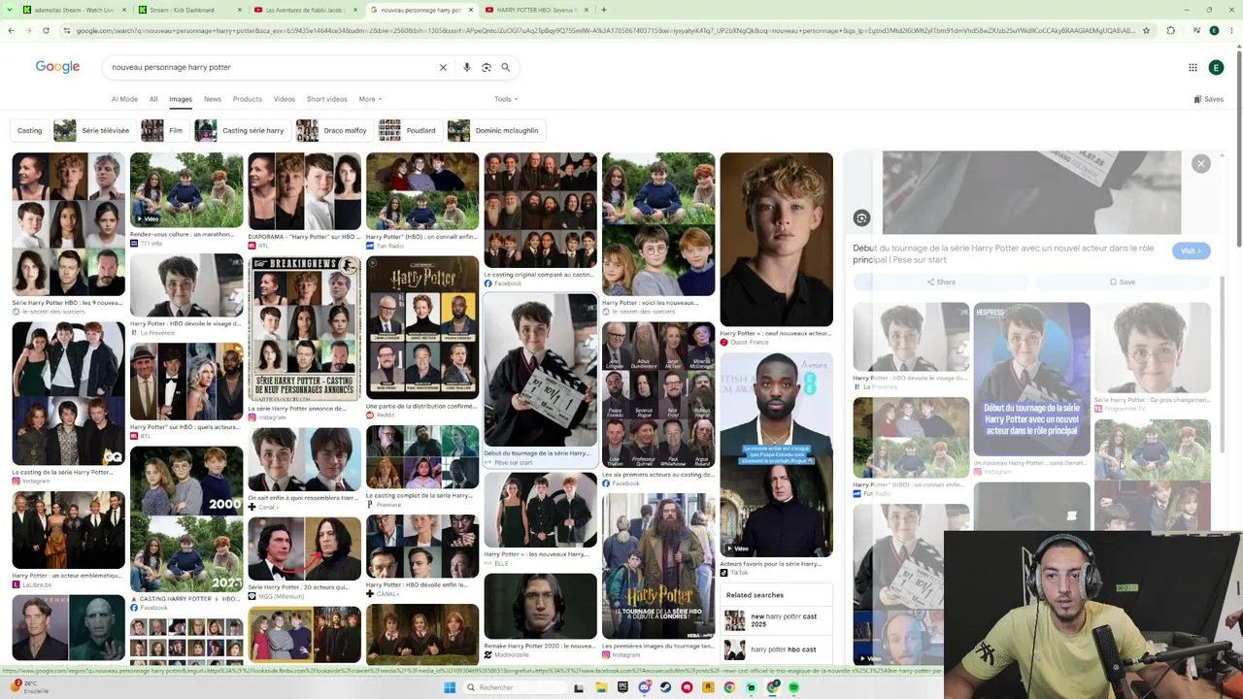Open Epic Games Launcher from the taskbar

click(622, 687)
